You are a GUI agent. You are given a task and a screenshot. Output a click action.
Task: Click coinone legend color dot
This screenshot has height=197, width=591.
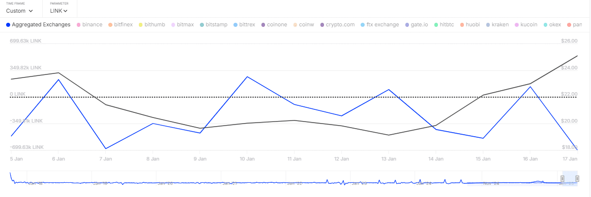coord(263,25)
